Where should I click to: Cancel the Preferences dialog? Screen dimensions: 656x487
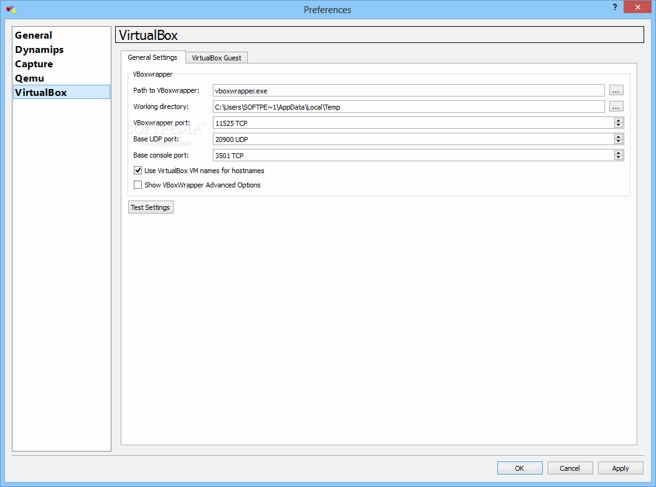pos(570,468)
